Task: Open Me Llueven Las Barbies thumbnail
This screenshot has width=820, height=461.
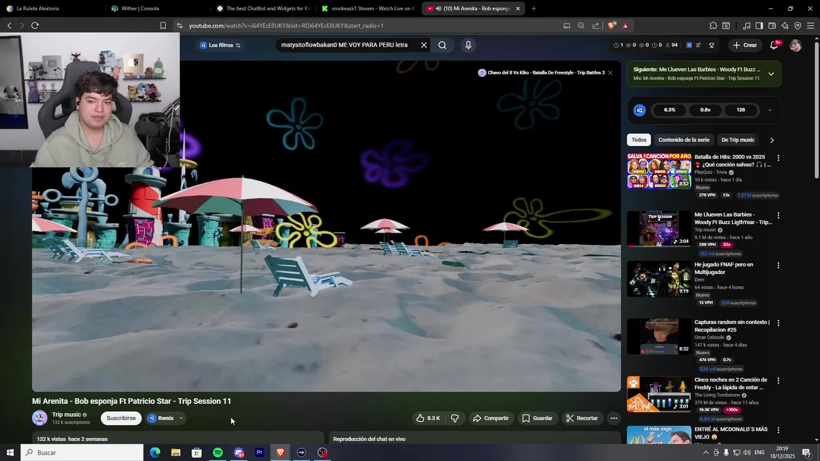Action: tap(659, 229)
